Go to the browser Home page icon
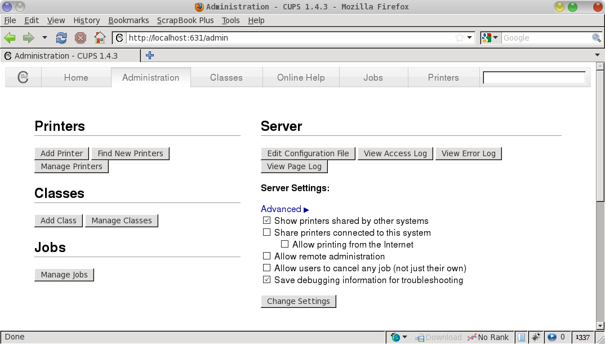 click(x=100, y=38)
